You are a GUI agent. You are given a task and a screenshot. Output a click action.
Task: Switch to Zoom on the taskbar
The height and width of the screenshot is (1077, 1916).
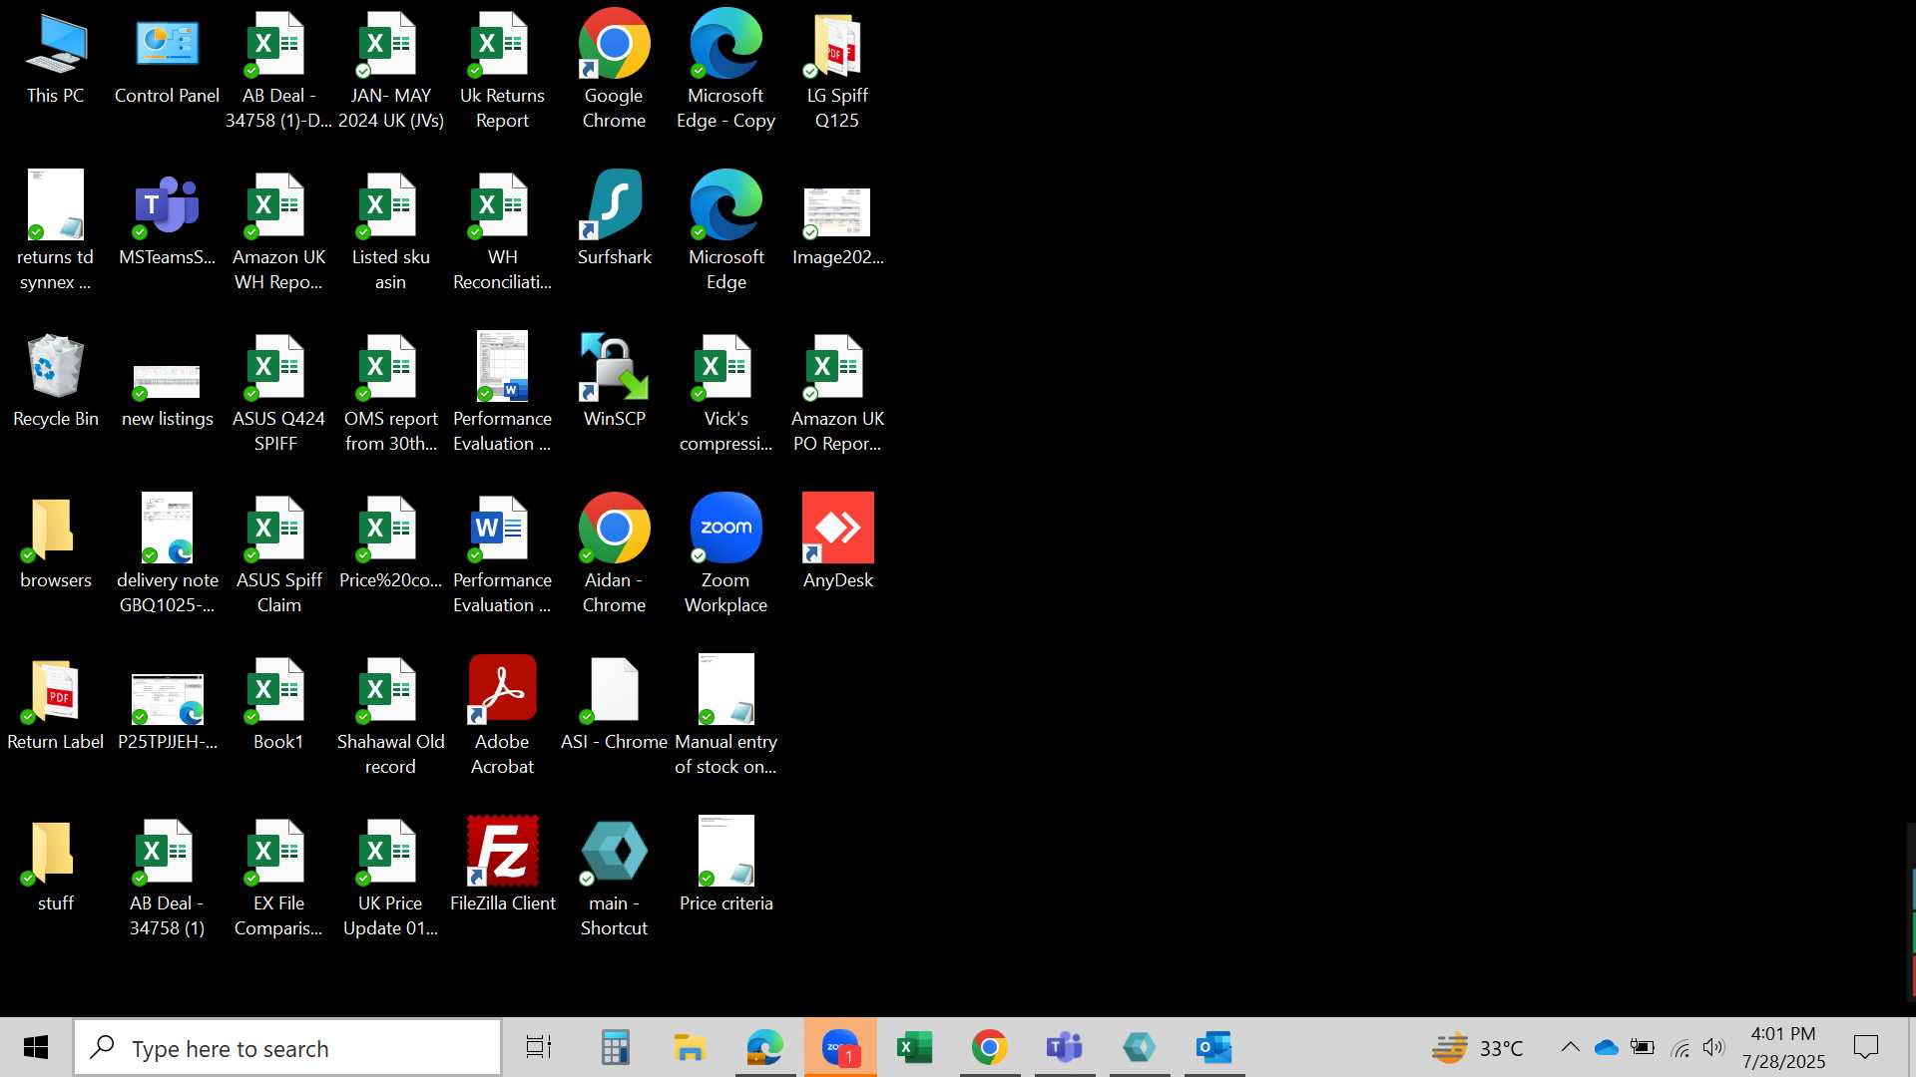pos(840,1047)
